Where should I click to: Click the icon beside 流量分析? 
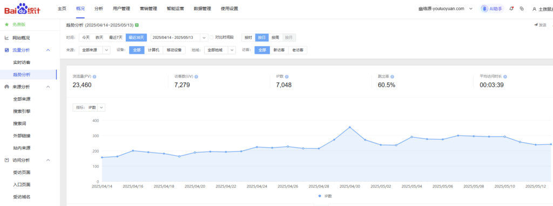click(x=6, y=50)
